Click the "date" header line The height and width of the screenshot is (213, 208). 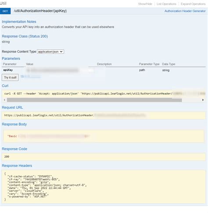[x=39, y=188]
